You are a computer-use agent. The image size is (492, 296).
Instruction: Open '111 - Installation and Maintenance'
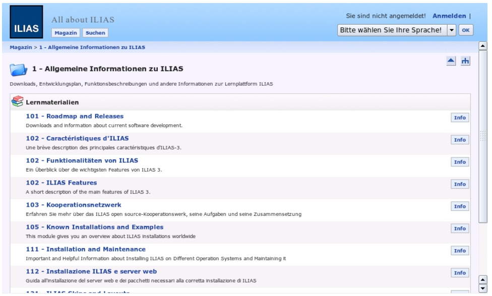pos(86,249)
